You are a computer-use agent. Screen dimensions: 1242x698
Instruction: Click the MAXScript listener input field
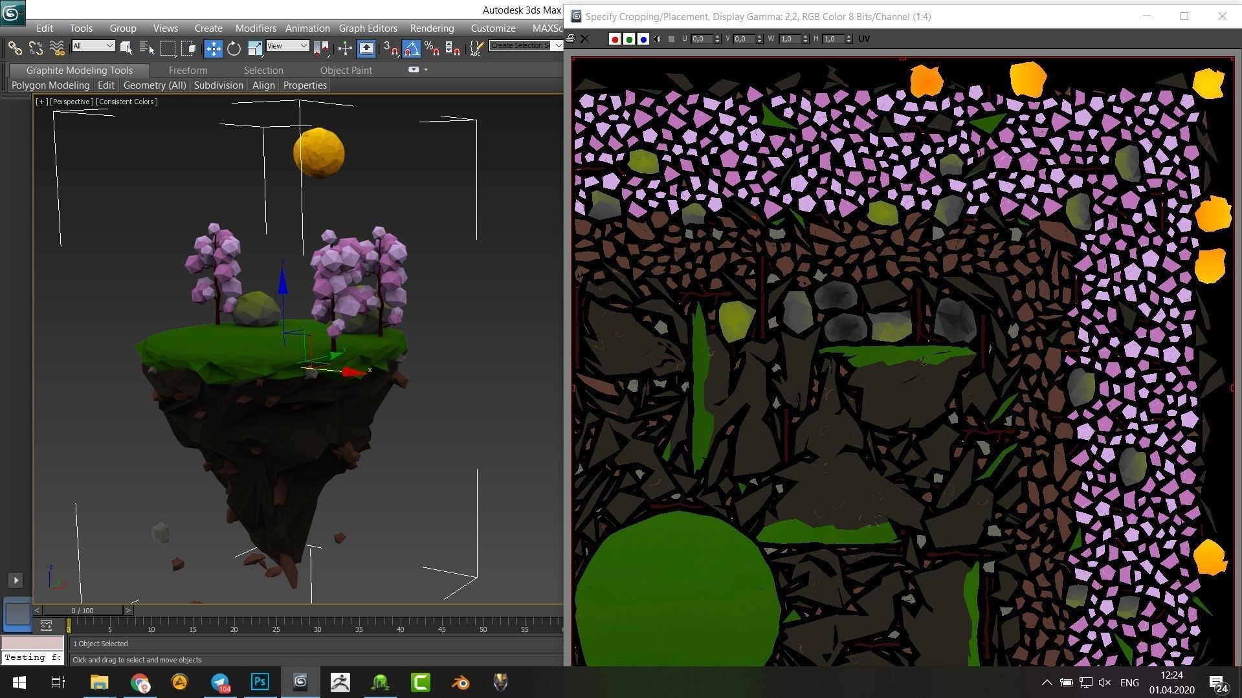point(32,658)
